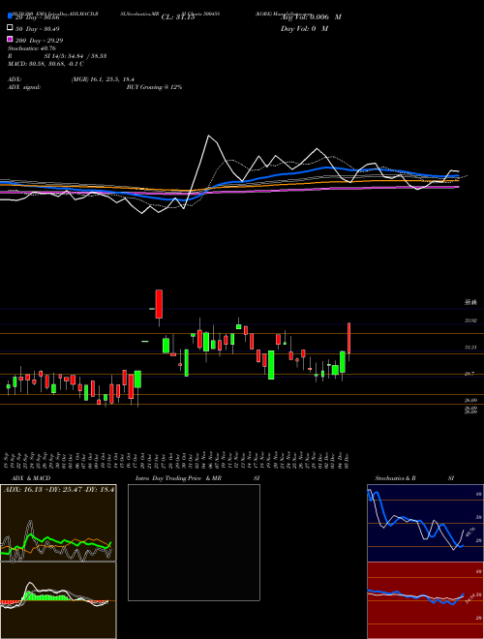Click the 'MACD: 30.58, 30.68, -0.1 C' reading
The height and width of the screenshot is (639, 484).
point(46,64)
